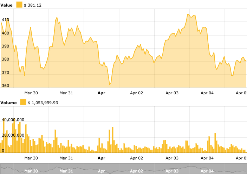Click the 410 price axis label
247x176 pixels.
[5, 20]
